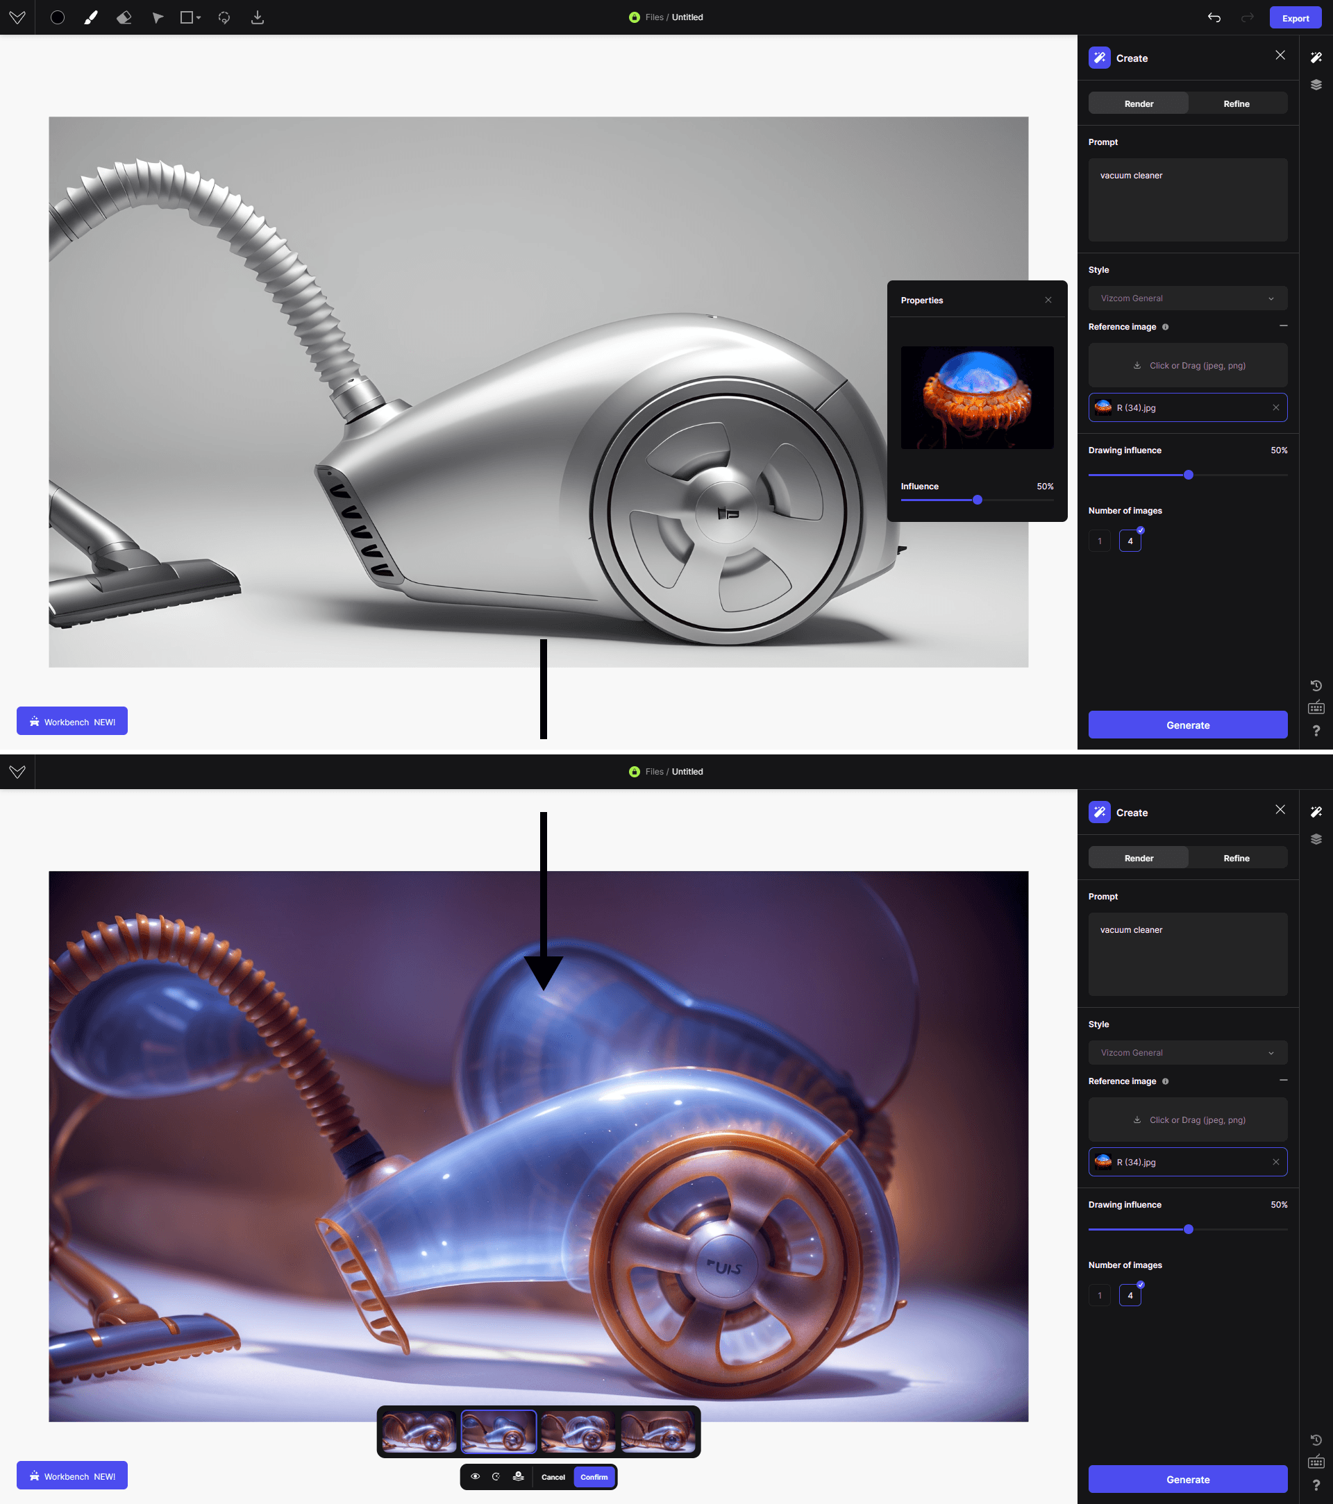The height and width of the screenshot is (1504, 1333).
Task: Select the second generated variation thumbnail
Action: [x=498, y=1430]
